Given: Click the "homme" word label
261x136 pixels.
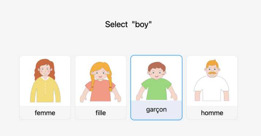Looking at the screenshot, I should [212, 113].
